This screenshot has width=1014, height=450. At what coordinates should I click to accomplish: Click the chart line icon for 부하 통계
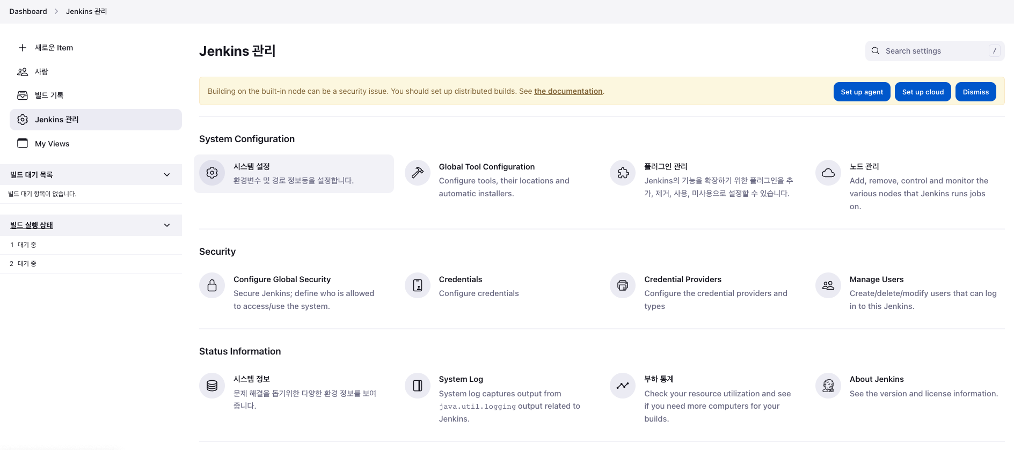coord(623,386)
